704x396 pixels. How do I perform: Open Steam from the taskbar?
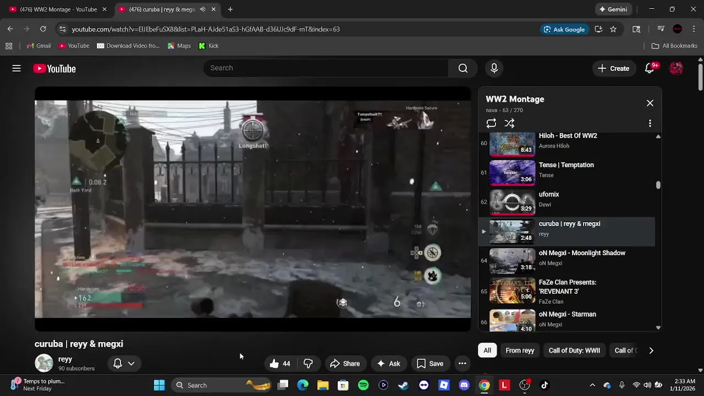pyautogui.click(x=403, y=385)
